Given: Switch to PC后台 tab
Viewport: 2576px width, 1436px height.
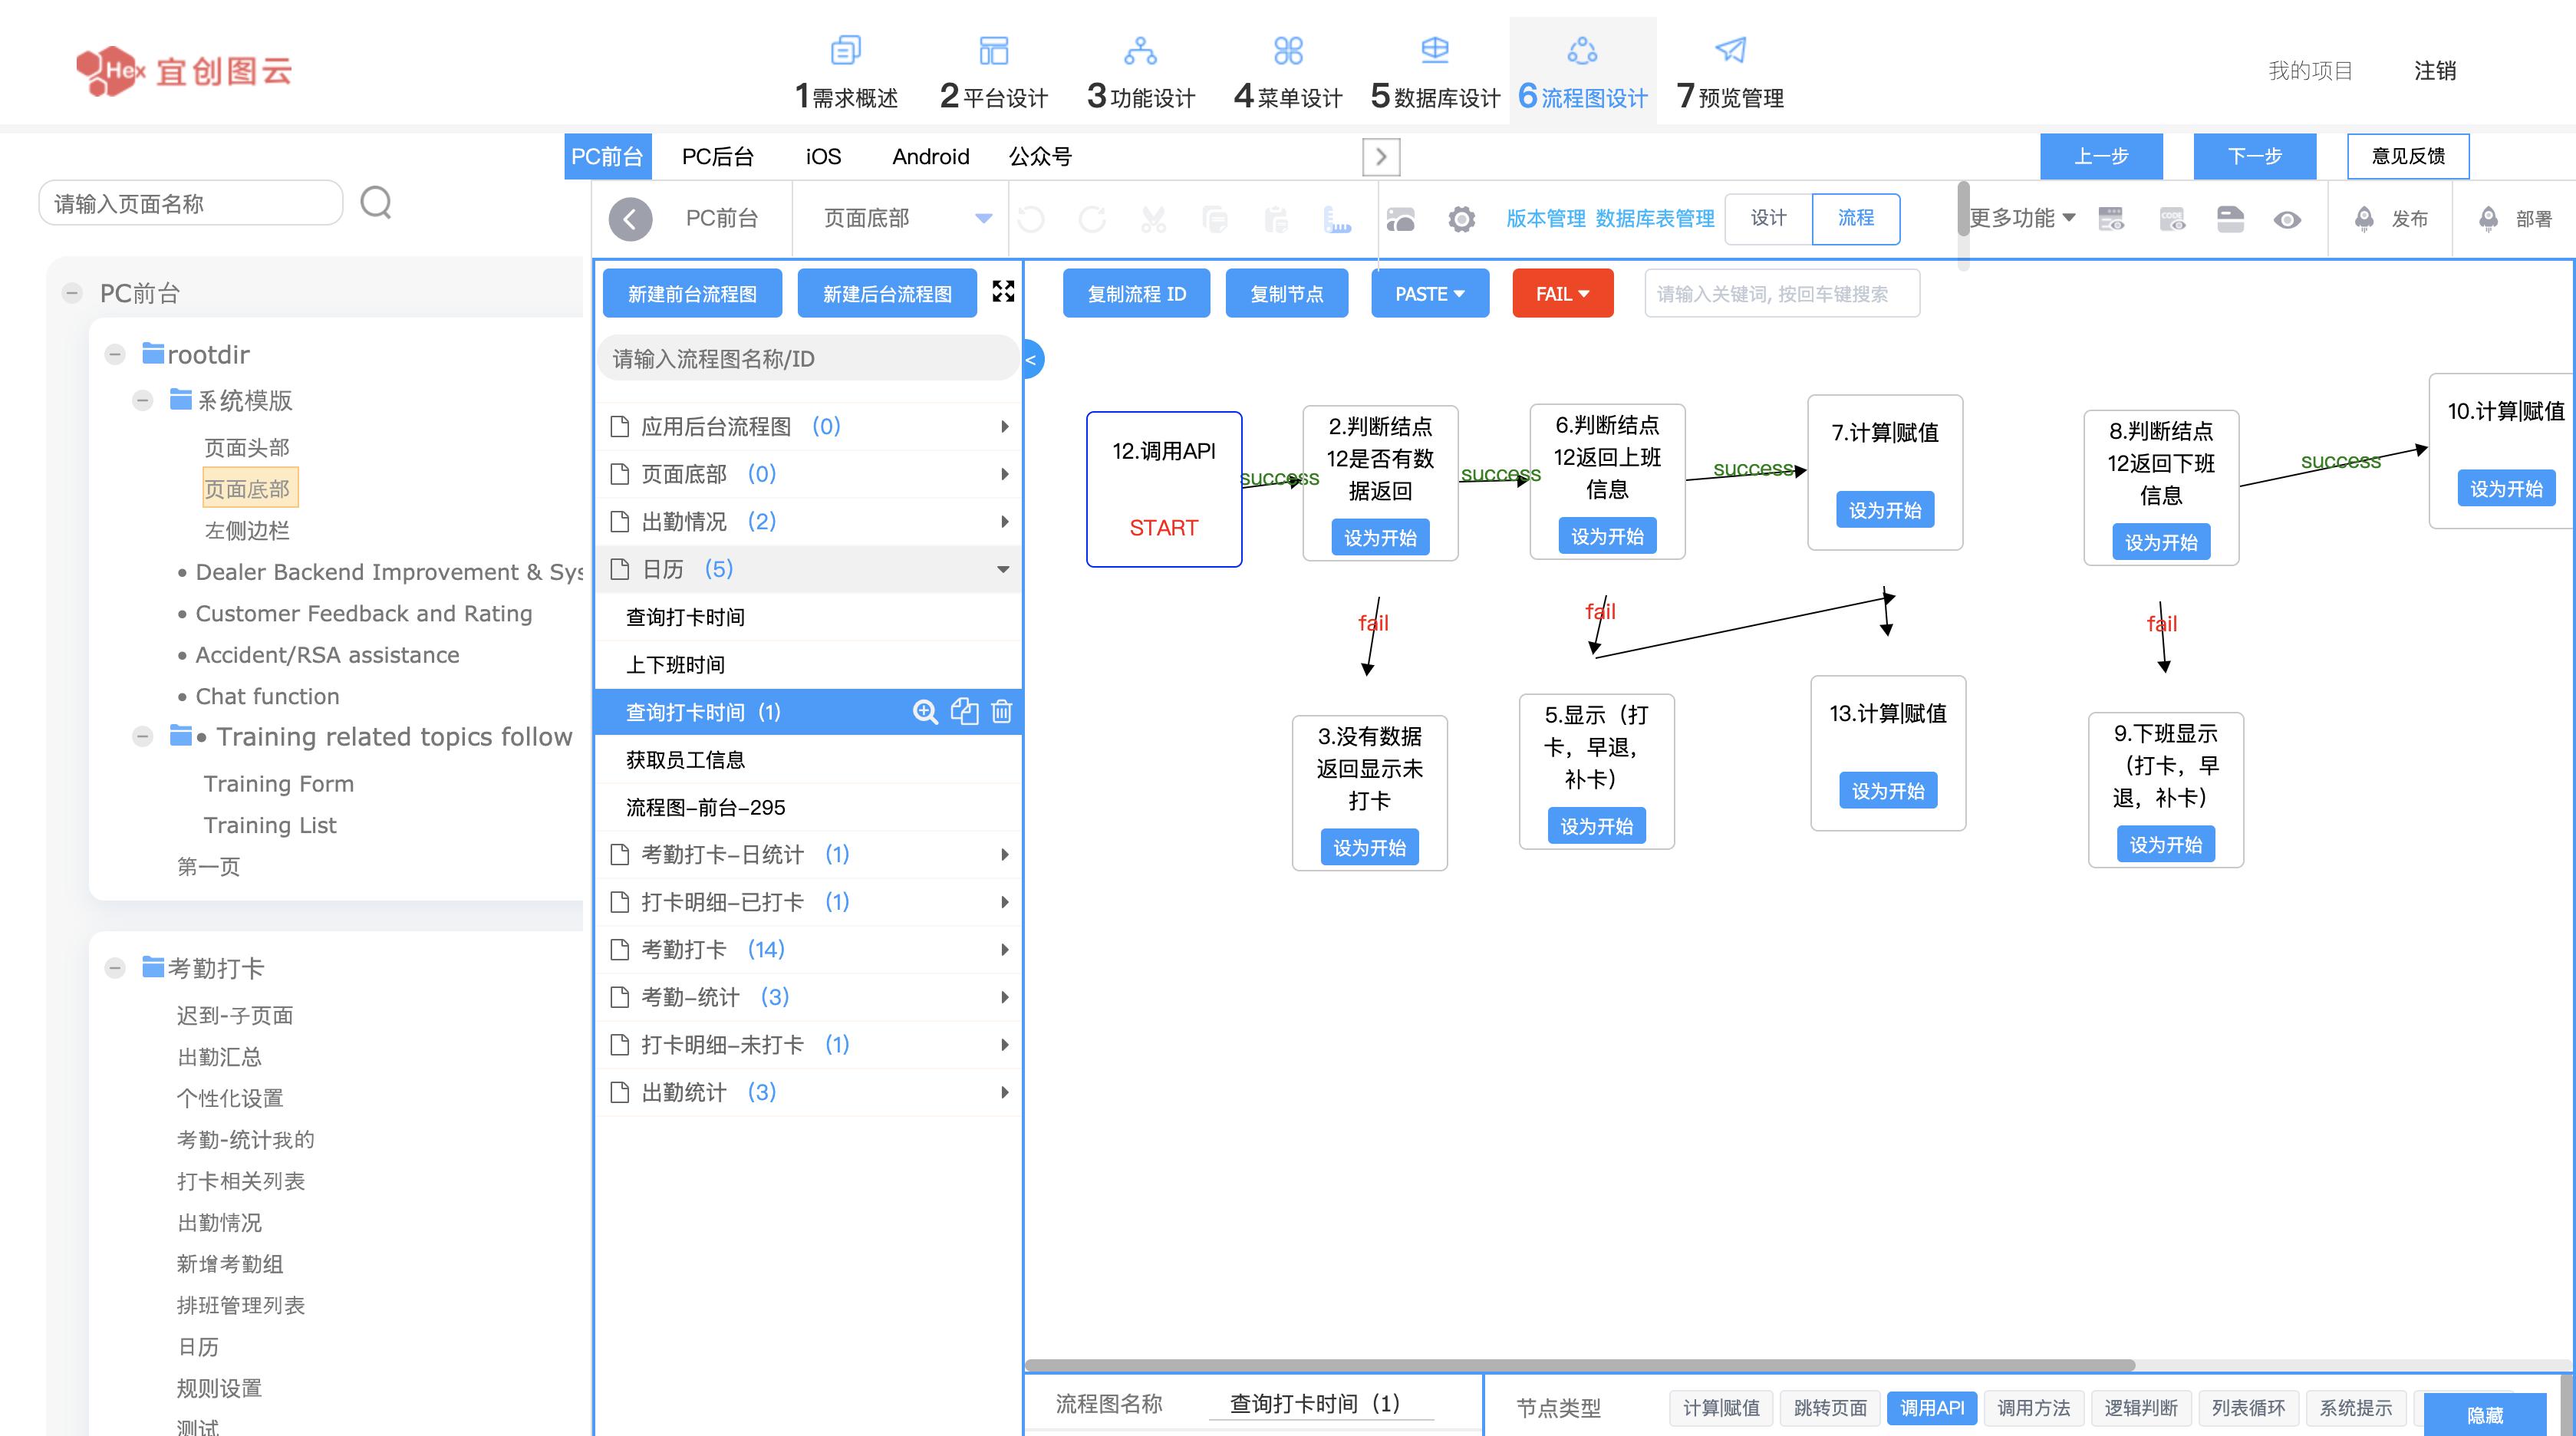Looking at the screenshot, I should (x=717, y=157).
